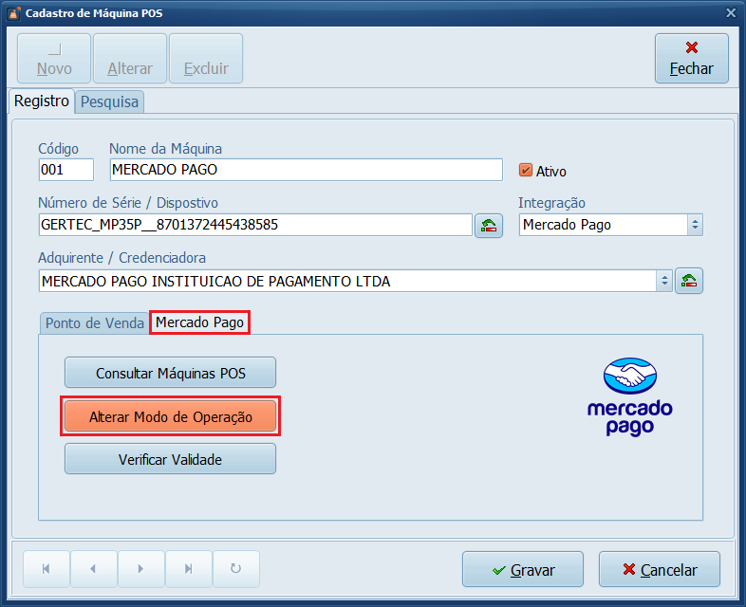Viewport: 746px width, 607px height.
Task: Click Consultar Máquinas POS button
Action: pos(170,373)
